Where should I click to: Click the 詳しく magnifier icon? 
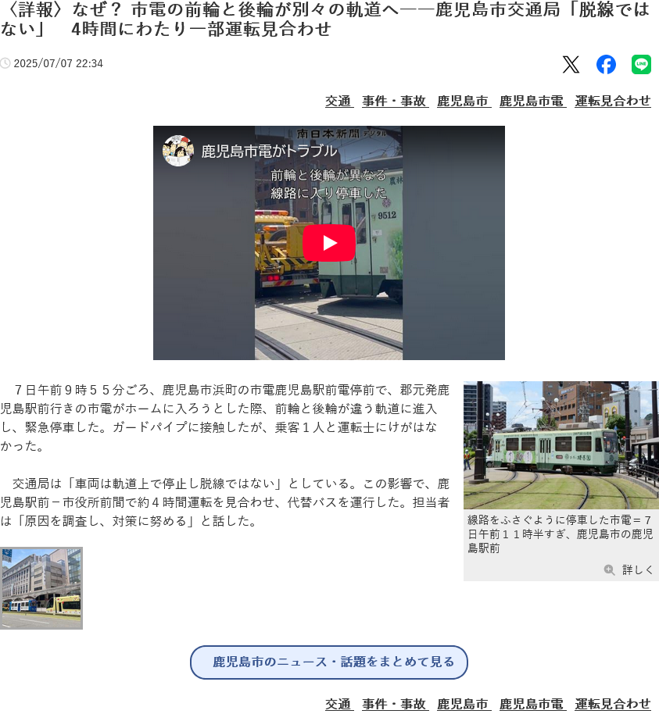(609, 569)
